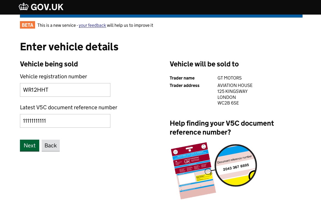Image resolution: width=321 pixels, height=212 pixels.
Task: Click the V5C document illustration
Action: click(193, 171)
